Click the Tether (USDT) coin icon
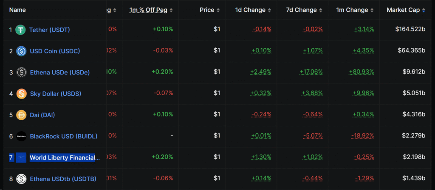This screenshot has width=435, height=190. pyautogui.click(x=21, y=30)
